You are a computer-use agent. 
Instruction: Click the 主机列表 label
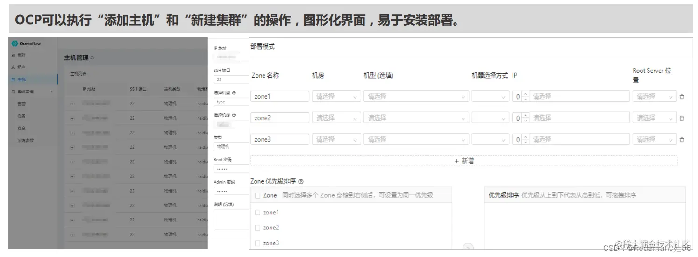tap(78, 74)
